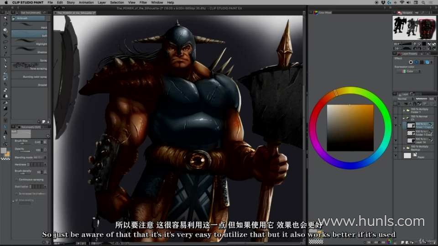Click the trash icon in Sub Tool panel

click(48, 122)
